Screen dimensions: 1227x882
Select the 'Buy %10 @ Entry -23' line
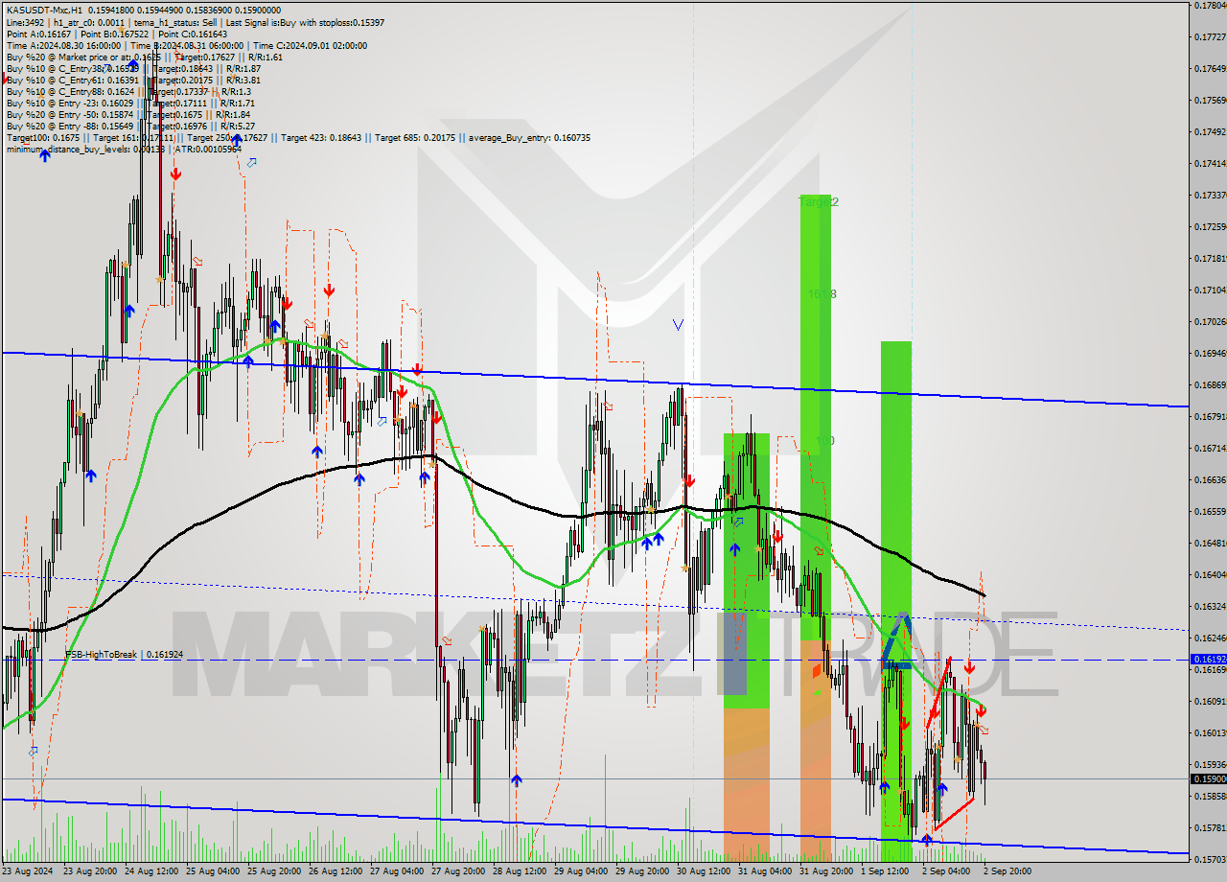[x=130, y=104]
